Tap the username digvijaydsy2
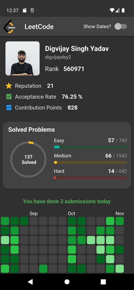This screenshot has width=134, height=290. click(x=58, y=57)
